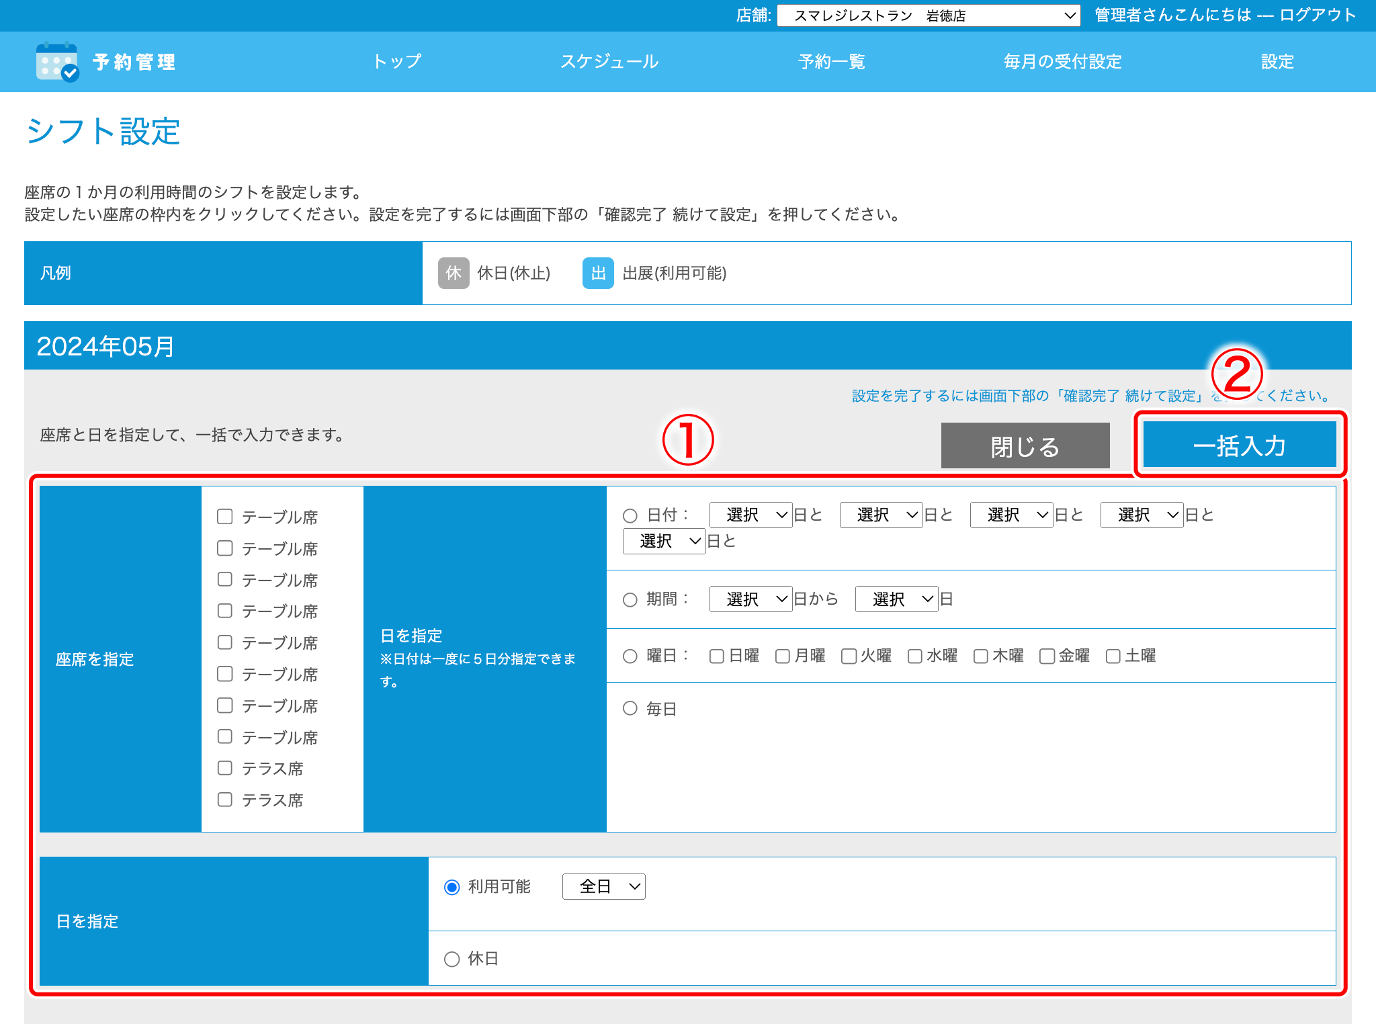Open 毎月の受付設定 menu
Screen dimensions: 1376x1024
point(1062,62)
